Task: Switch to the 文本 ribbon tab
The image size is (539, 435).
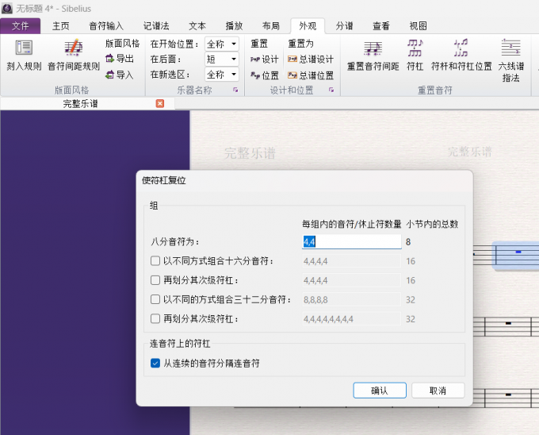Action: point(197,26)
